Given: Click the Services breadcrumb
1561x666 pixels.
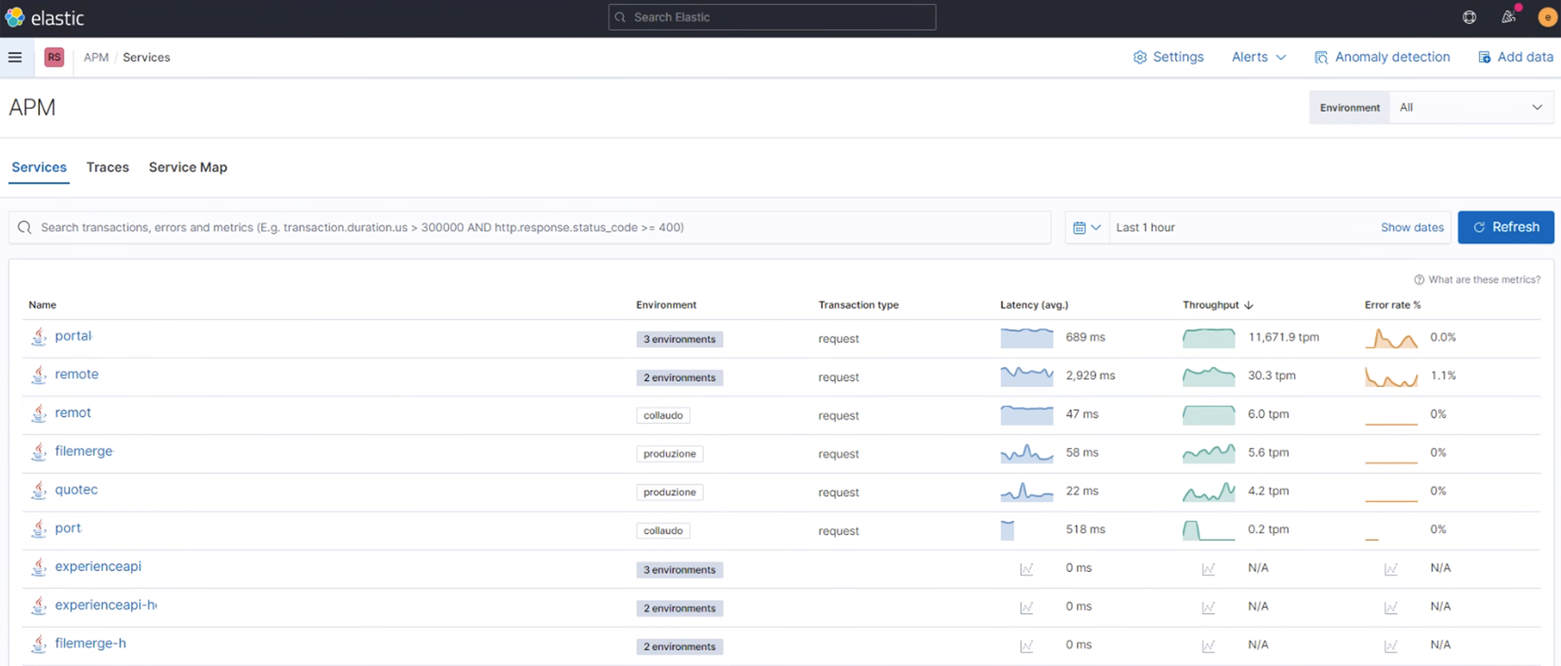Looking at the screenshot, I should tap(146, 57).
